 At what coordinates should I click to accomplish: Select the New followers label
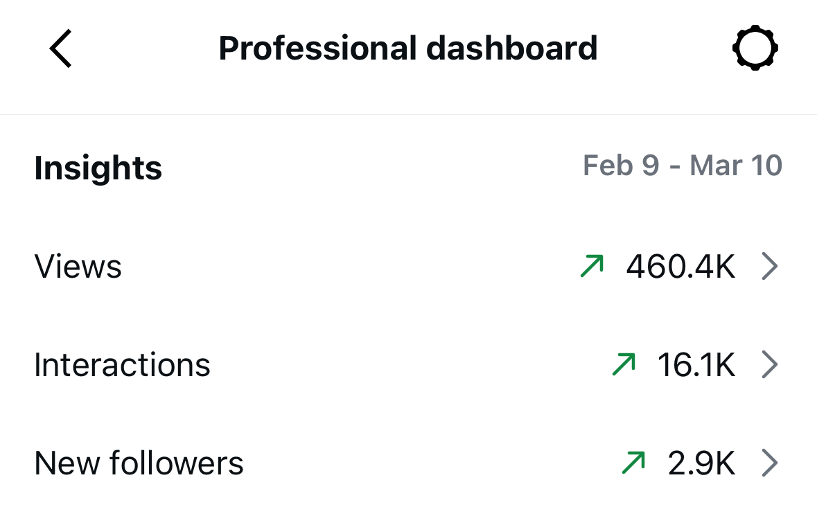pos(139,463)
